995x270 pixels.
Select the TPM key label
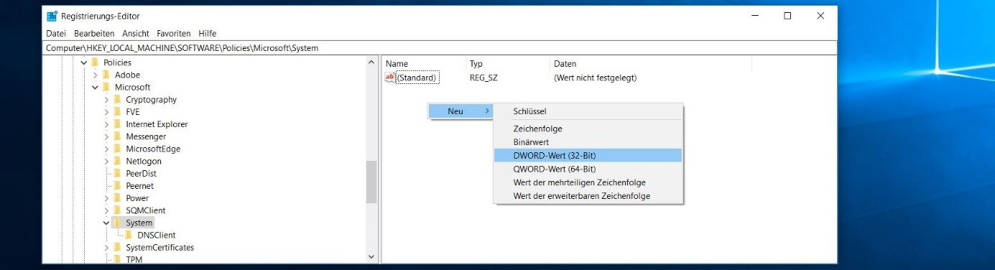134,259
